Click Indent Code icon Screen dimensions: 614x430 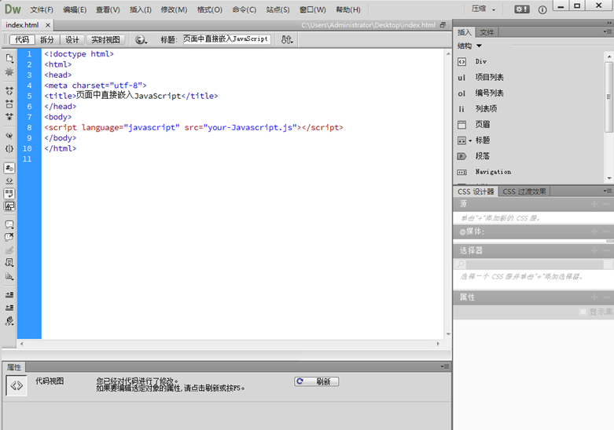pyautogui.click(x=9, y=295)
